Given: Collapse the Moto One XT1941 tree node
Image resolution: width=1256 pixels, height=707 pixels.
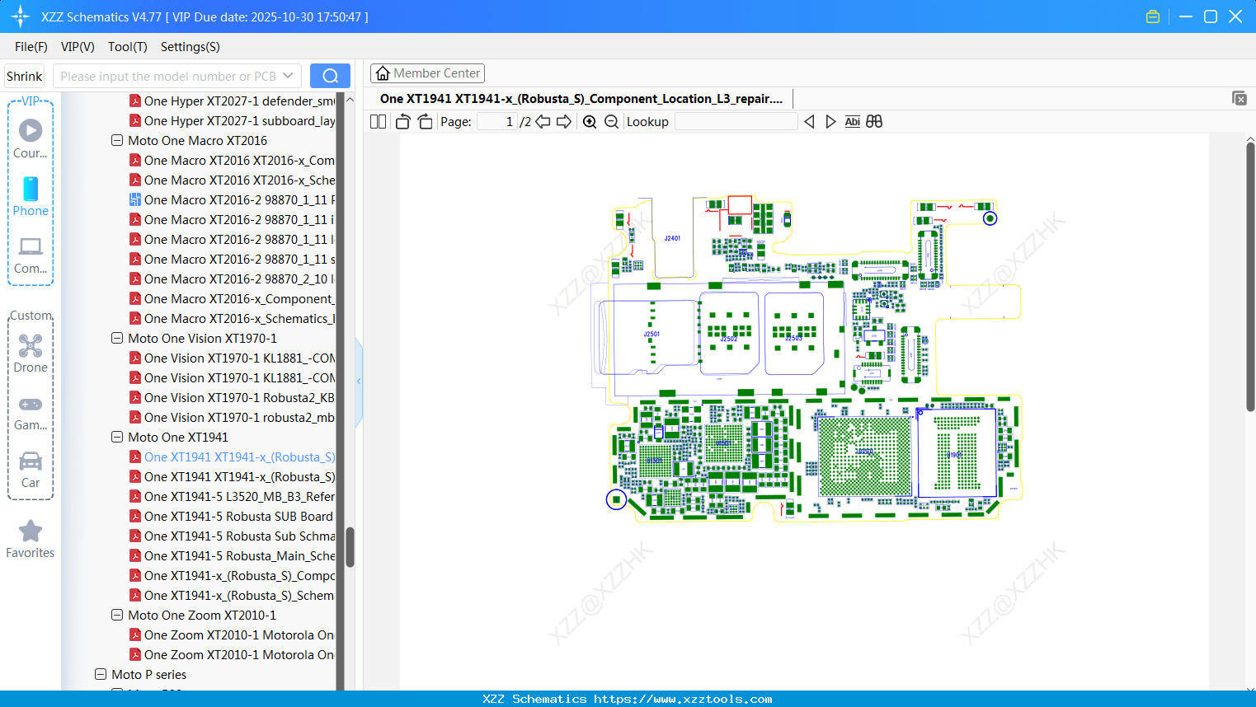Looking at the screenshot, I should pyautogui.click(x=117, y=438).
